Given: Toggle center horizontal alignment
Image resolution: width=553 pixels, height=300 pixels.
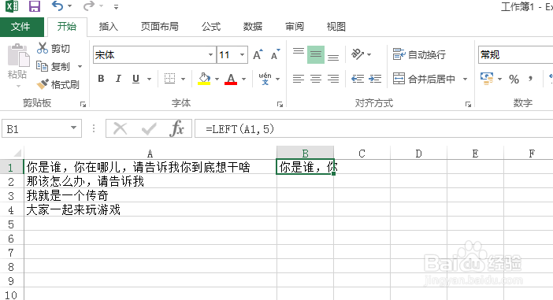Looking at the screenshot, I should (316, 79).
